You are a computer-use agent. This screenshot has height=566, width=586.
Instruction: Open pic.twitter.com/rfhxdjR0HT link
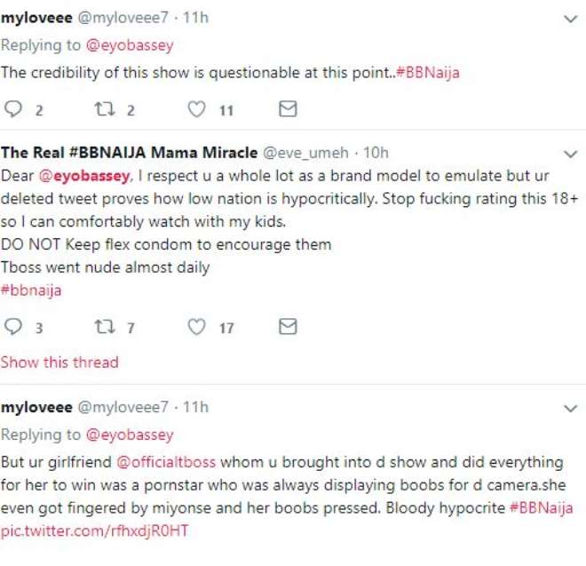click(x=94, y=530)
